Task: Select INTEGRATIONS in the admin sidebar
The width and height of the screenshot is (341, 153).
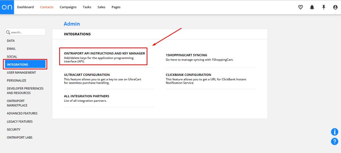Action: tap(25, 65)
